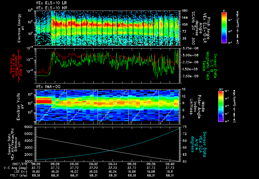This screenshot has height=179, width=259.
Task: Click the 2007/170 date label
Action: tap(20, 164)
